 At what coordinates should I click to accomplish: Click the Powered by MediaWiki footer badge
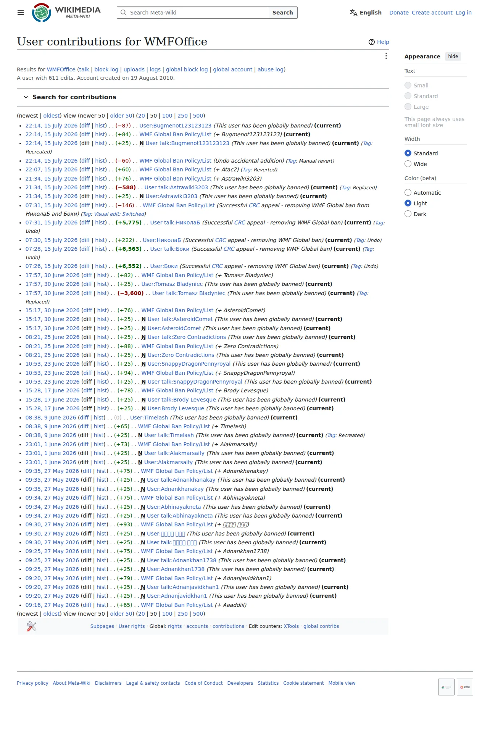point(465,687)
